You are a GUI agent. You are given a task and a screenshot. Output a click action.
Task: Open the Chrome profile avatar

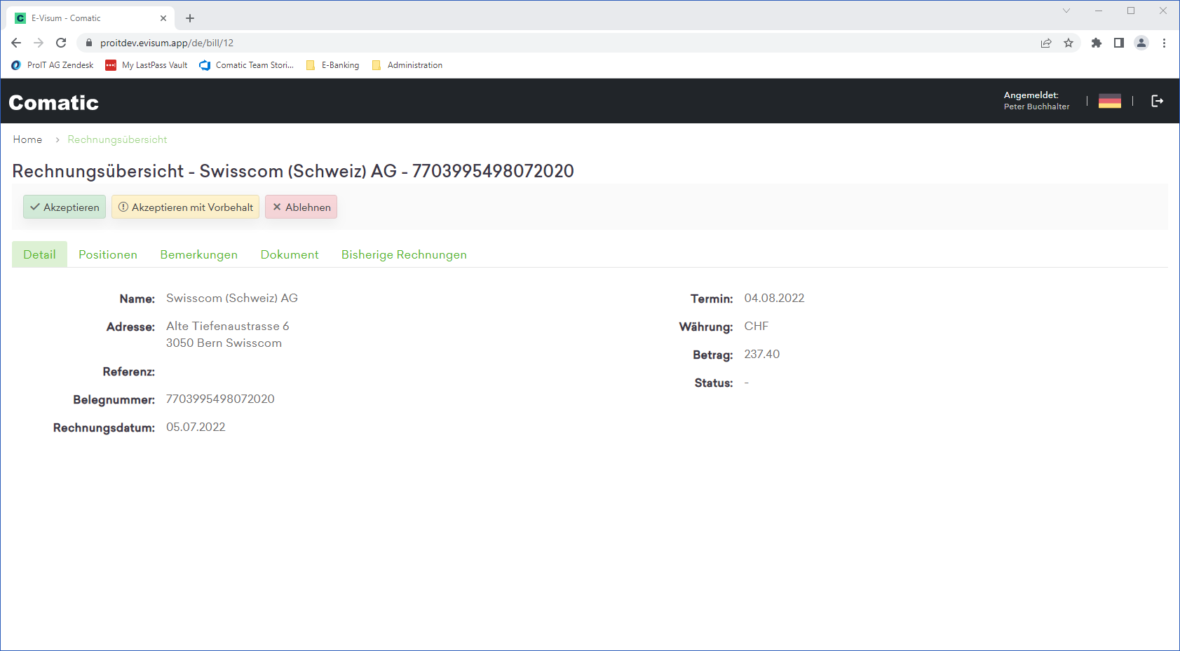pyautogui.click(x=1141, y=43)
